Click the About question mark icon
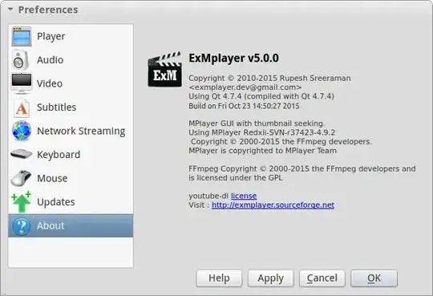 (x=22, y=225)
